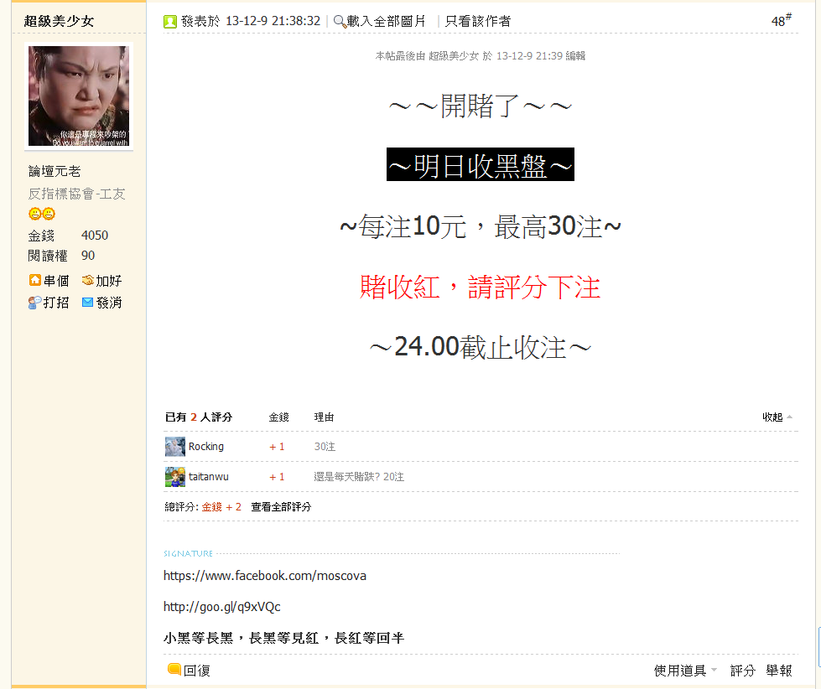Load all images via 載入全部圖片
The width and height of the screenshot is (821, 689).
(x=386, y=22)
